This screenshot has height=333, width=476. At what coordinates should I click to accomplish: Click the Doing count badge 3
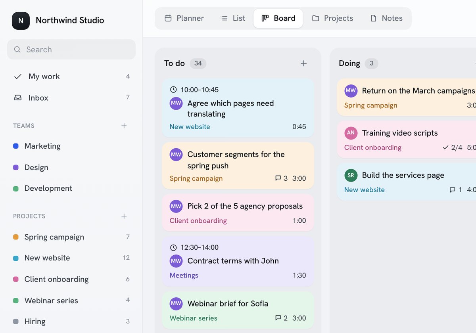371,63
